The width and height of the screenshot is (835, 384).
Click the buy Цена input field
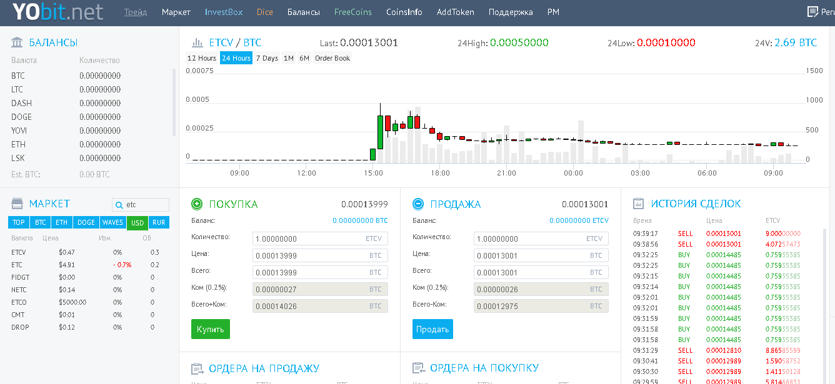tap(320, 255)
